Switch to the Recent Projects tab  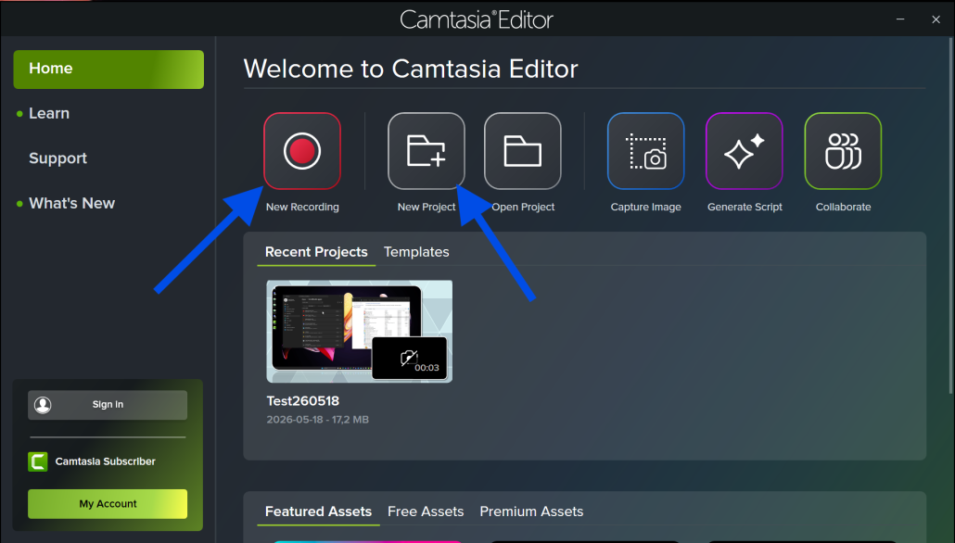point(316,252)
